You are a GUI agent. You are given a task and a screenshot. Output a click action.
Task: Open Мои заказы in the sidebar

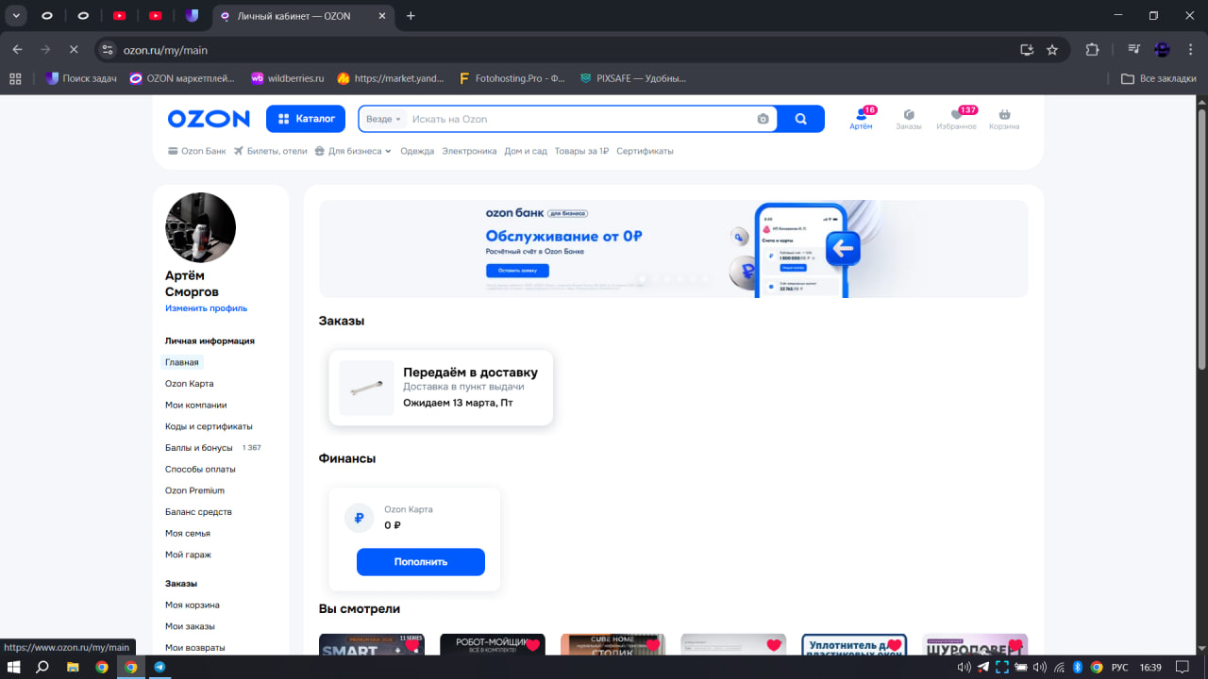click(x=190, y=626)
